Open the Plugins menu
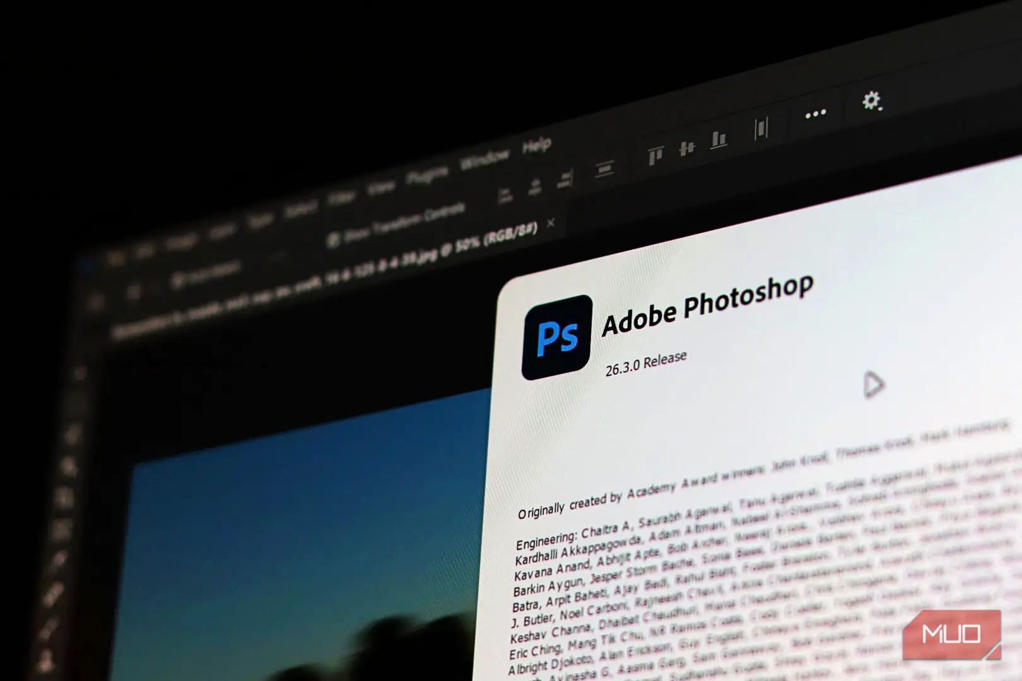This screenshot has height=681, width=1022. click(x=427, y=175)
